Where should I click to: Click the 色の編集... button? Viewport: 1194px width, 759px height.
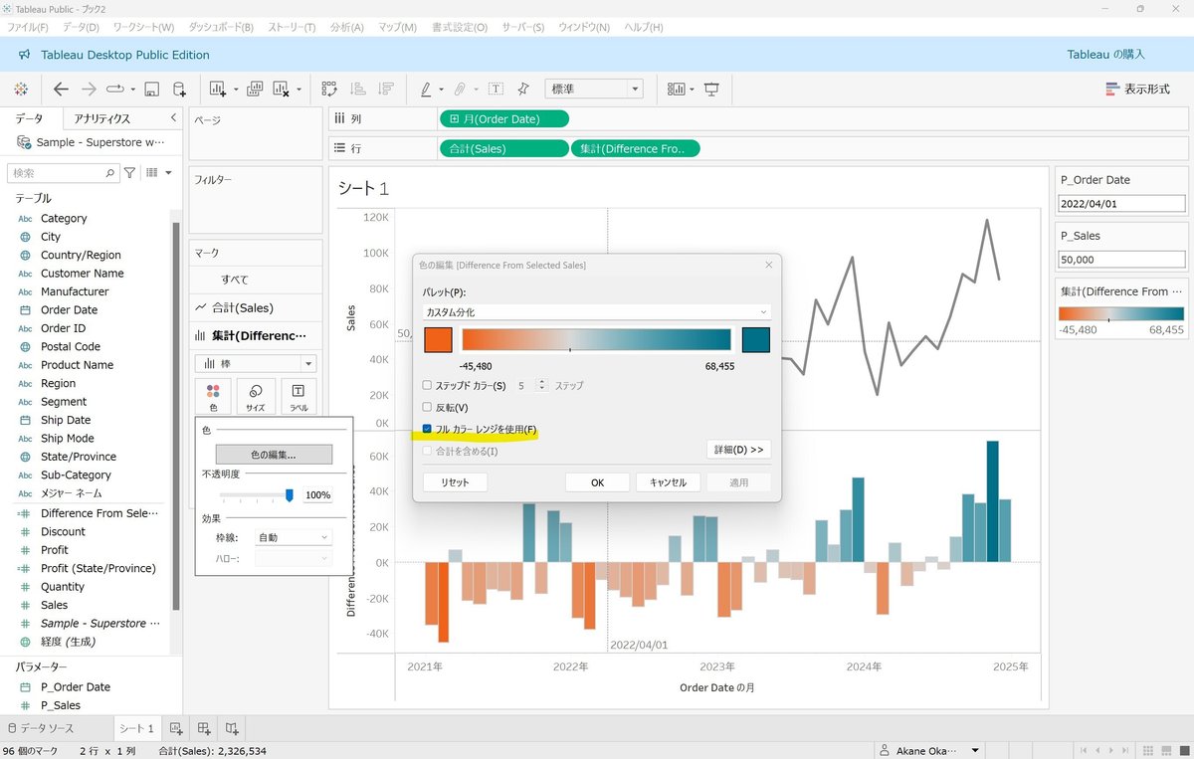click(274, 455)
